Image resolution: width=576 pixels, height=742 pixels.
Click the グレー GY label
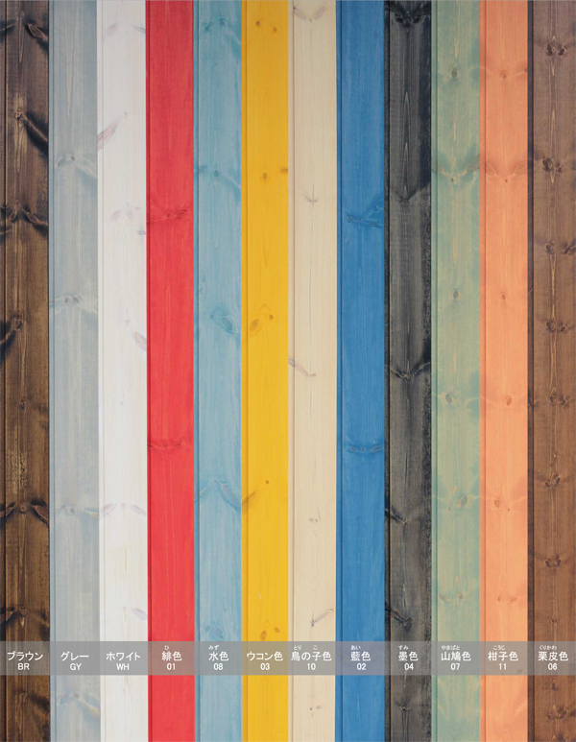pyautogui.click(x=74, y=659)
